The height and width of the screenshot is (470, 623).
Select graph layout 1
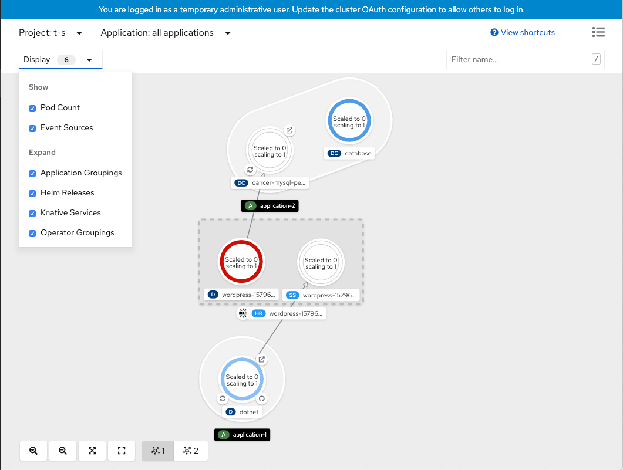(x=158, y=451)
